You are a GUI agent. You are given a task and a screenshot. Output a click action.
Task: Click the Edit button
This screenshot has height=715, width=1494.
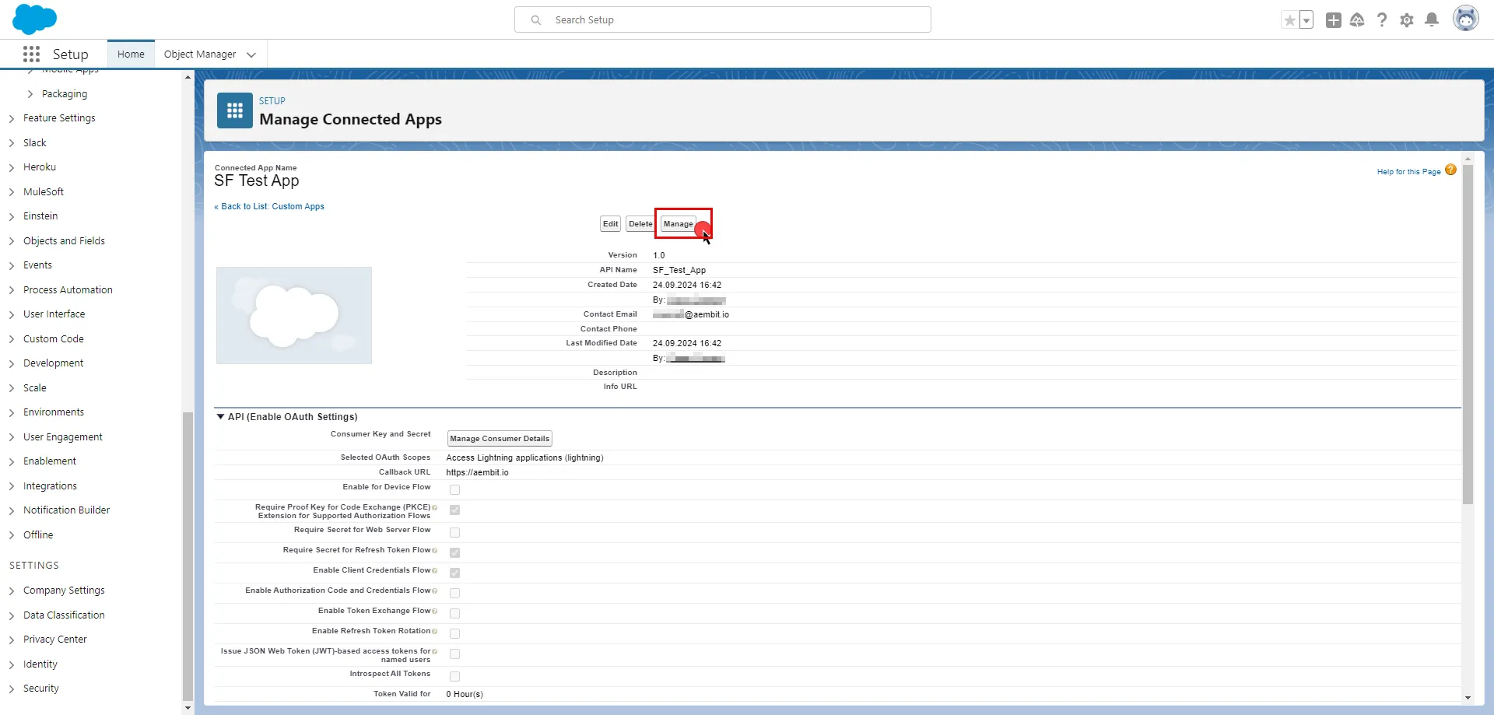tap(610, 224)
